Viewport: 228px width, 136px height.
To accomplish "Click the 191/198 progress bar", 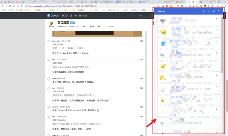I will point(104,27).
